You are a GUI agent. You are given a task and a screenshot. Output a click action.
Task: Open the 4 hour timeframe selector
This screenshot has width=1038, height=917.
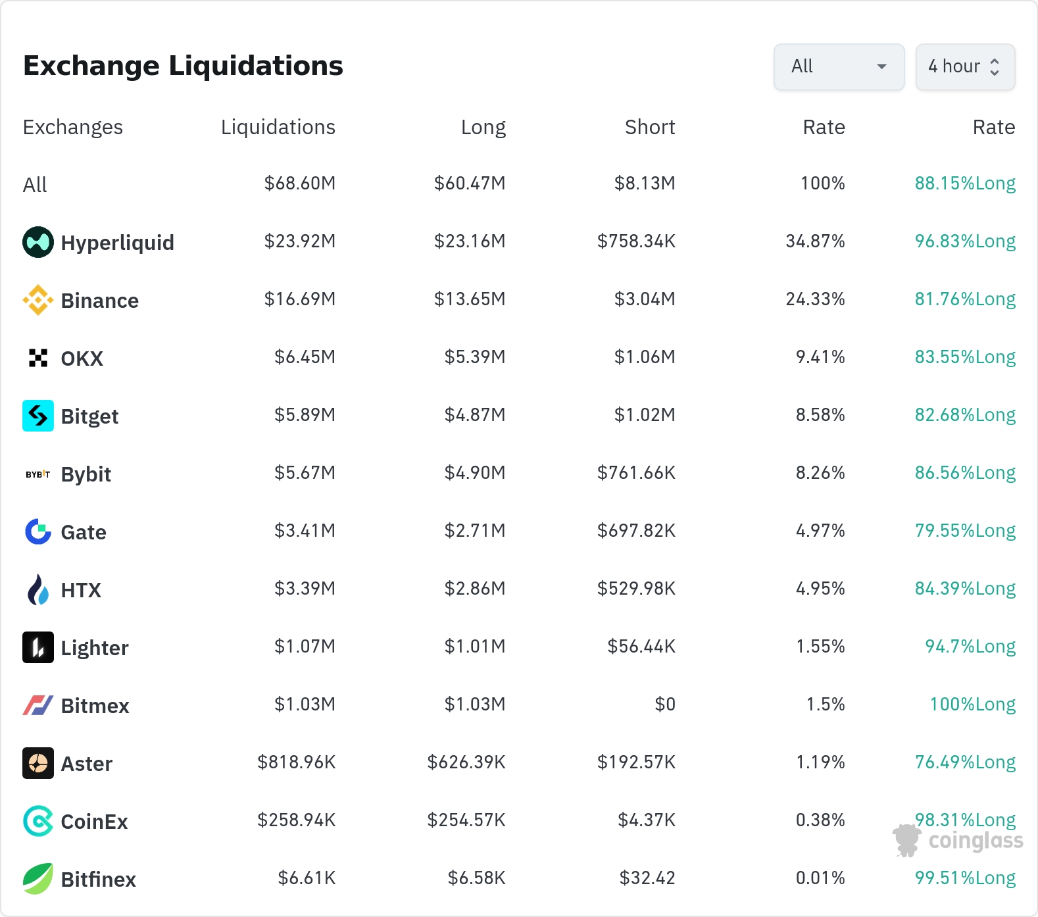click(965, 66)
